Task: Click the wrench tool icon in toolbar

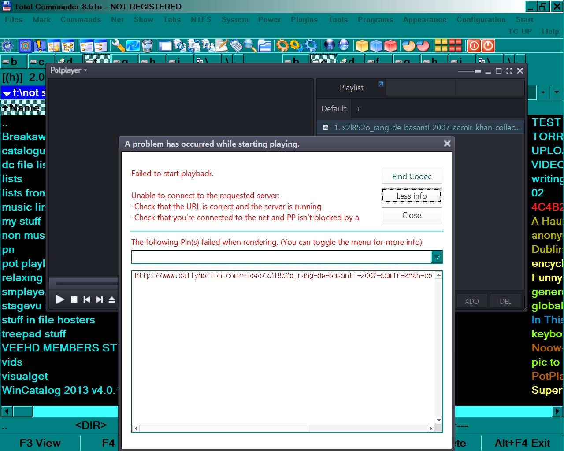Action: [118, 45]
